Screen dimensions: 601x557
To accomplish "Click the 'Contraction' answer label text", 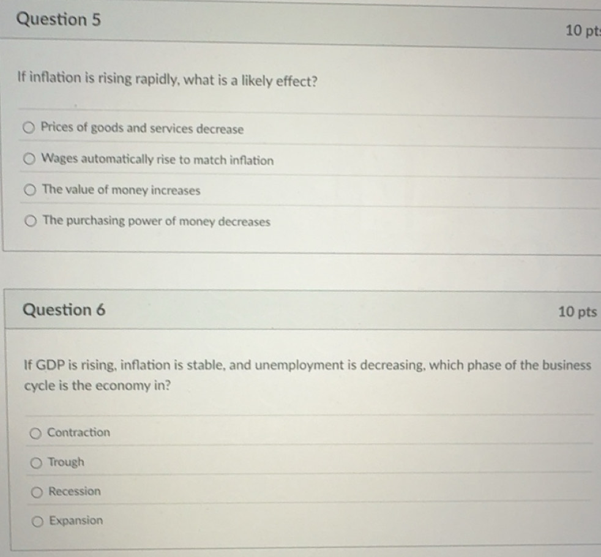I will click(x=79, y=432).
